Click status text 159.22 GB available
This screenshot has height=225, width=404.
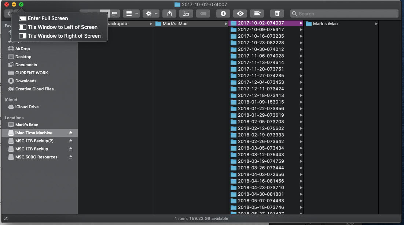pyautogui.click(x=209, y=218)
